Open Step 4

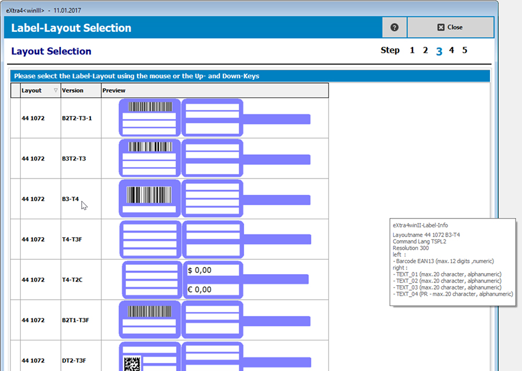coord(451,50)
